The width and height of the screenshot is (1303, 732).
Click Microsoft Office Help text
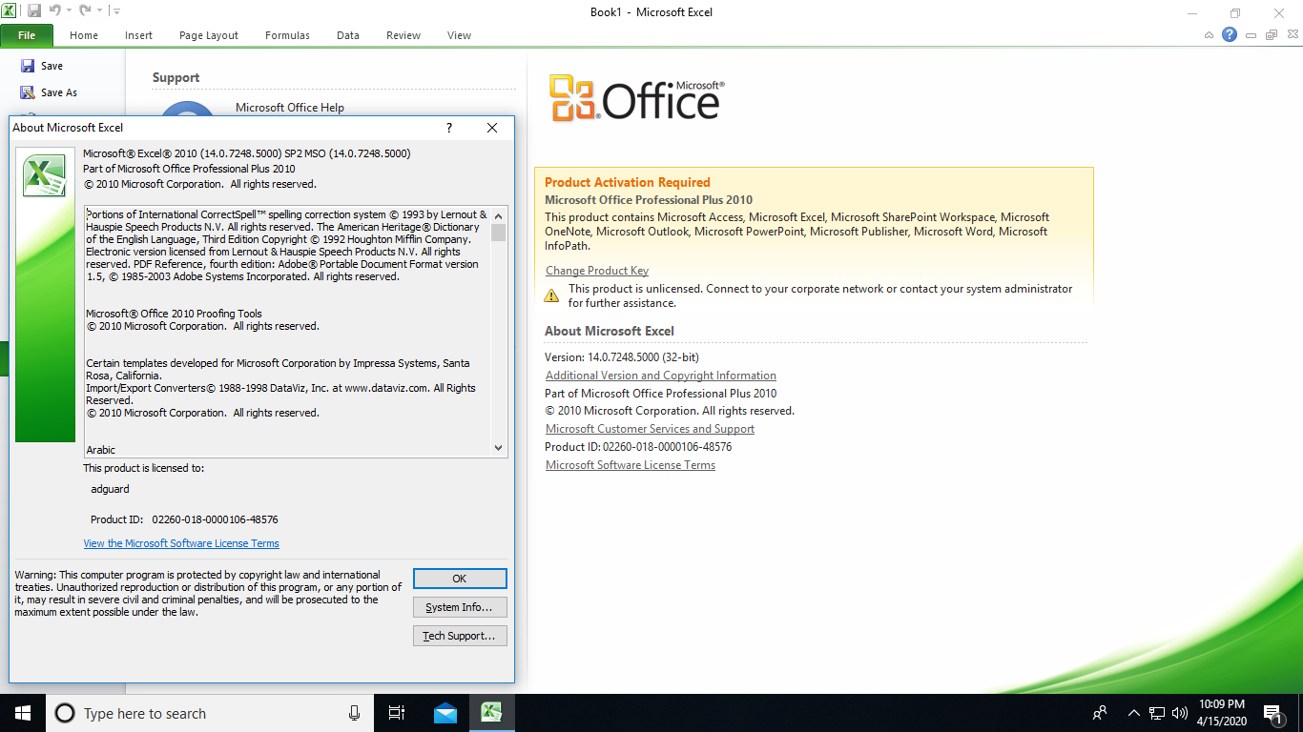coord(290,108)
